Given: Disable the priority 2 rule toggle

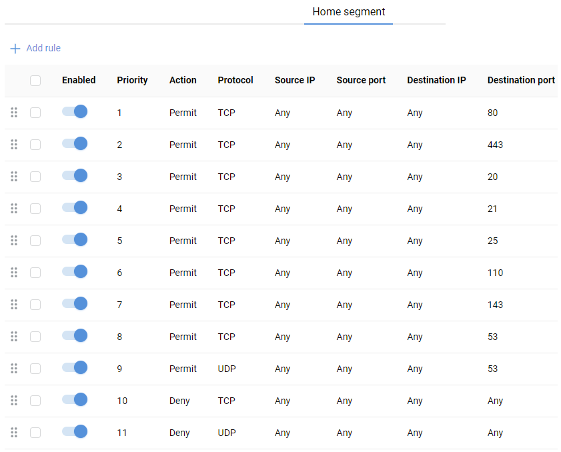Looking at the screenshot, I should (x=75, y=144).
